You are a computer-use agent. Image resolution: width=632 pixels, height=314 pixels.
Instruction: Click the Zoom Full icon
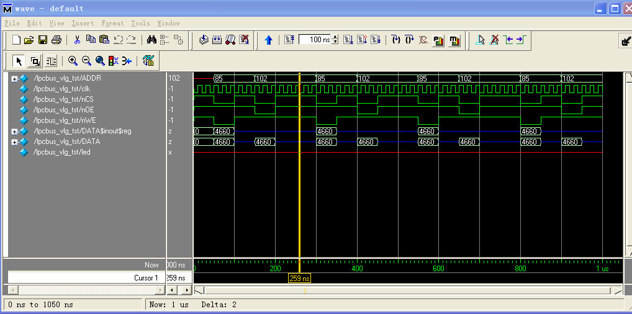[100, 61]
